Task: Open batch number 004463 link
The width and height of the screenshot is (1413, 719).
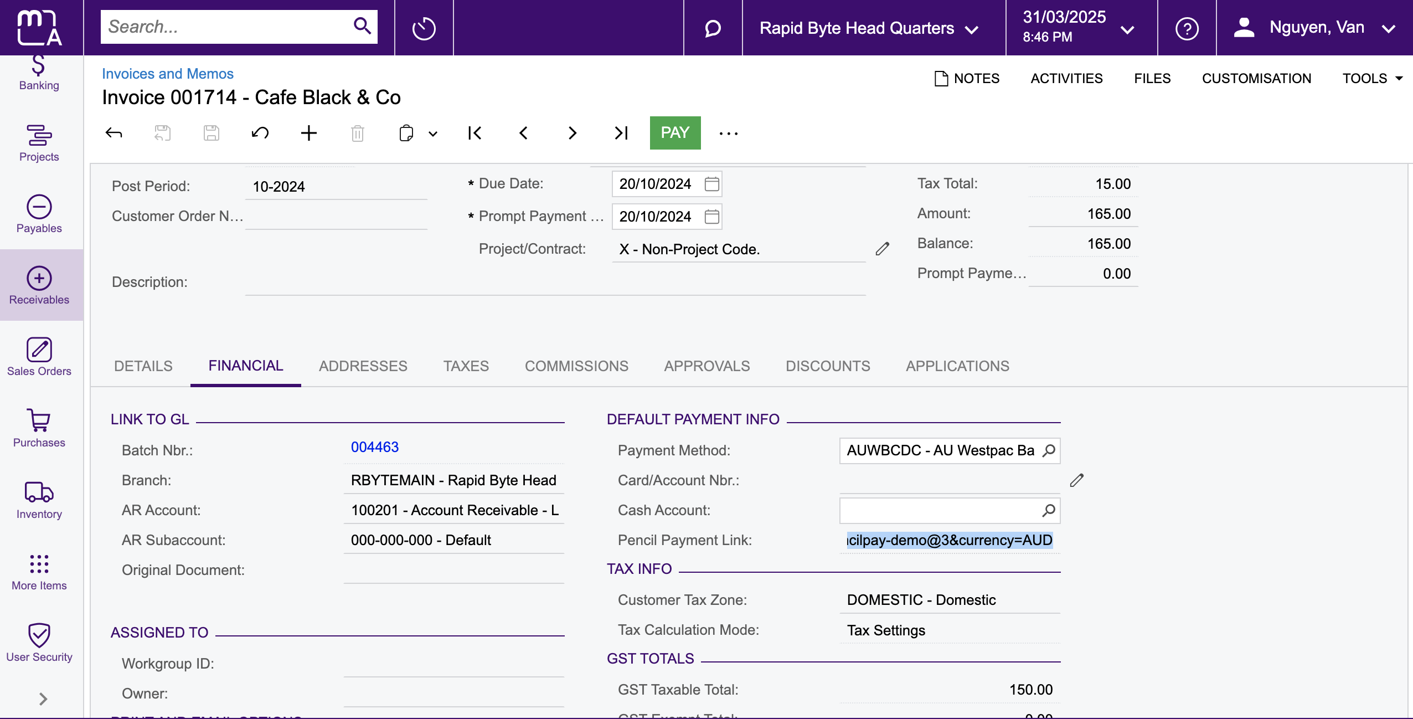Action: pos(375,447)
